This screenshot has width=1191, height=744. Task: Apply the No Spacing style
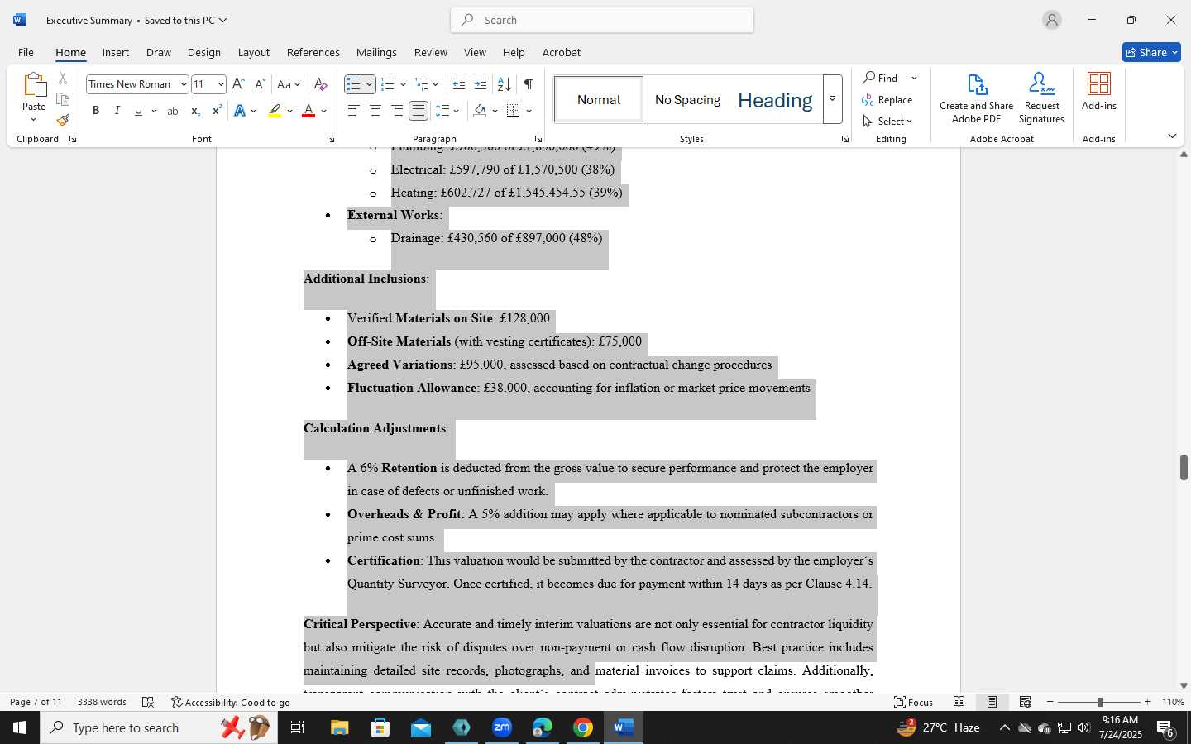click(687, 99)
